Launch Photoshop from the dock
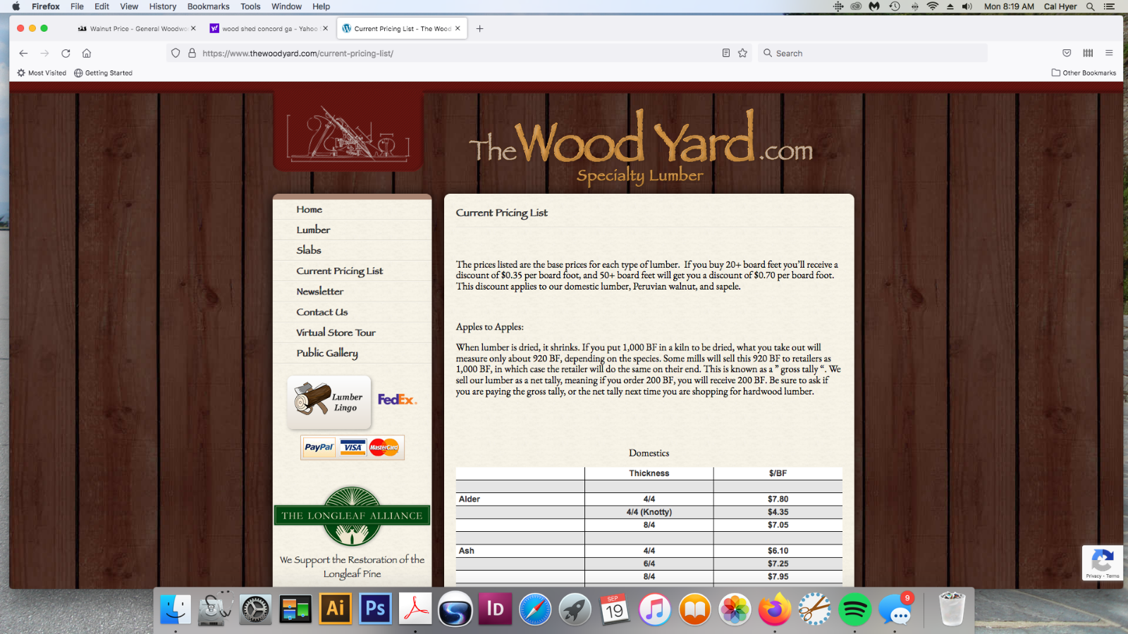The width and height of the screenshot is (1128, 634). pos(375,609)
